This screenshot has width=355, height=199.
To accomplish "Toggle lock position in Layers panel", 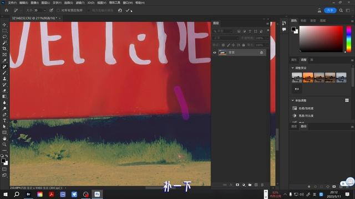I will 233,45.
